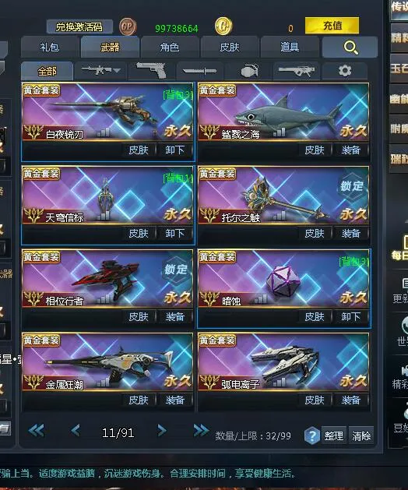Select the 金属狂潮 weapon thumbnail

coord(107,361)
